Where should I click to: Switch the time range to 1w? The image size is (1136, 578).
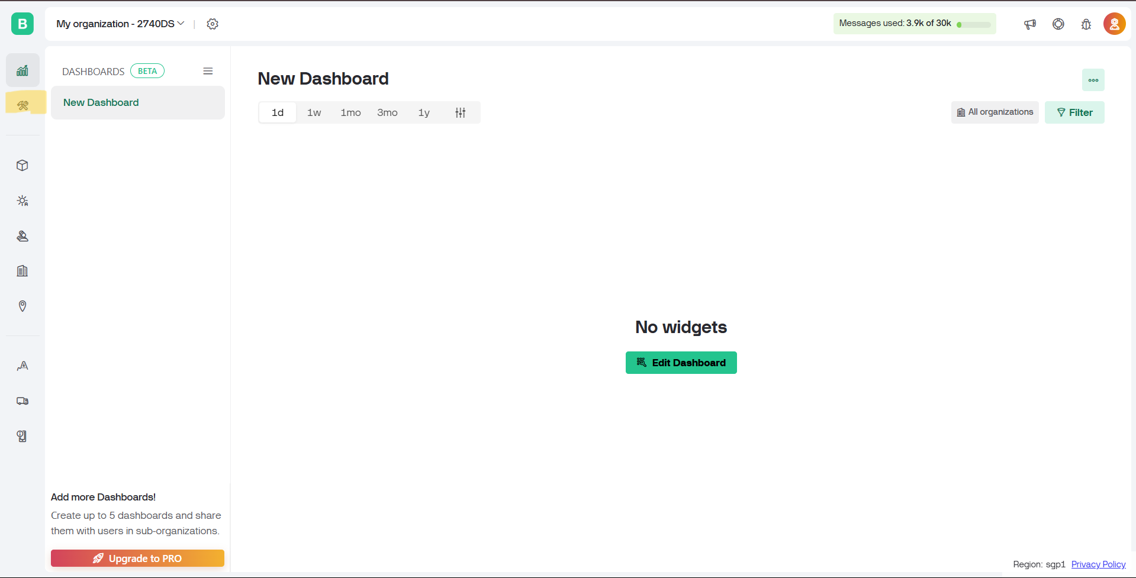tap(314, 112)
